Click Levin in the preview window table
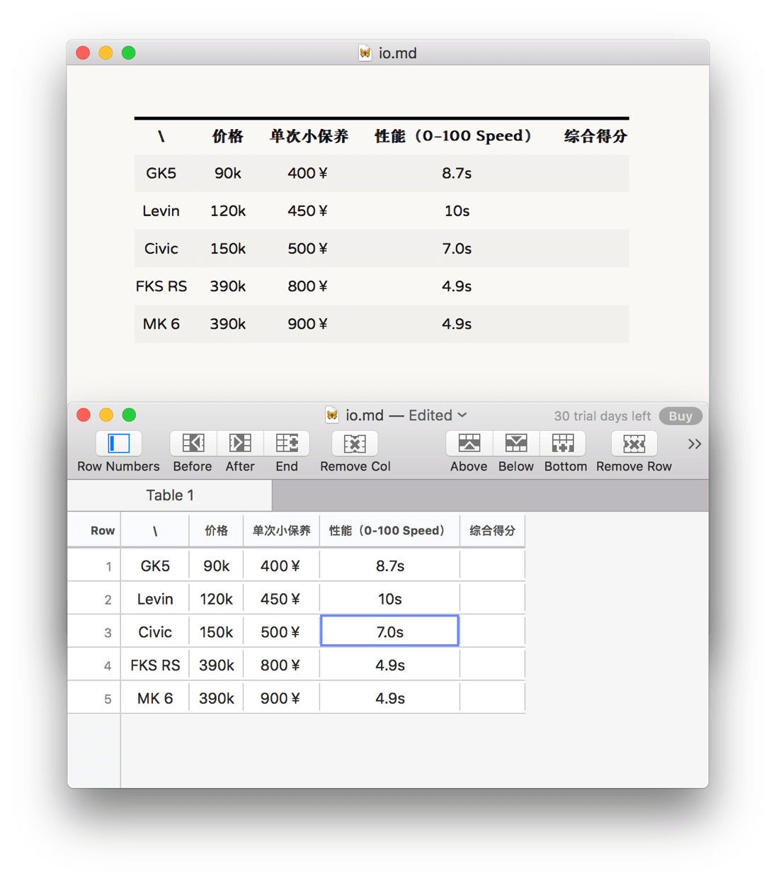The width and height of the screenshot is (776, 883). [161, 210]
